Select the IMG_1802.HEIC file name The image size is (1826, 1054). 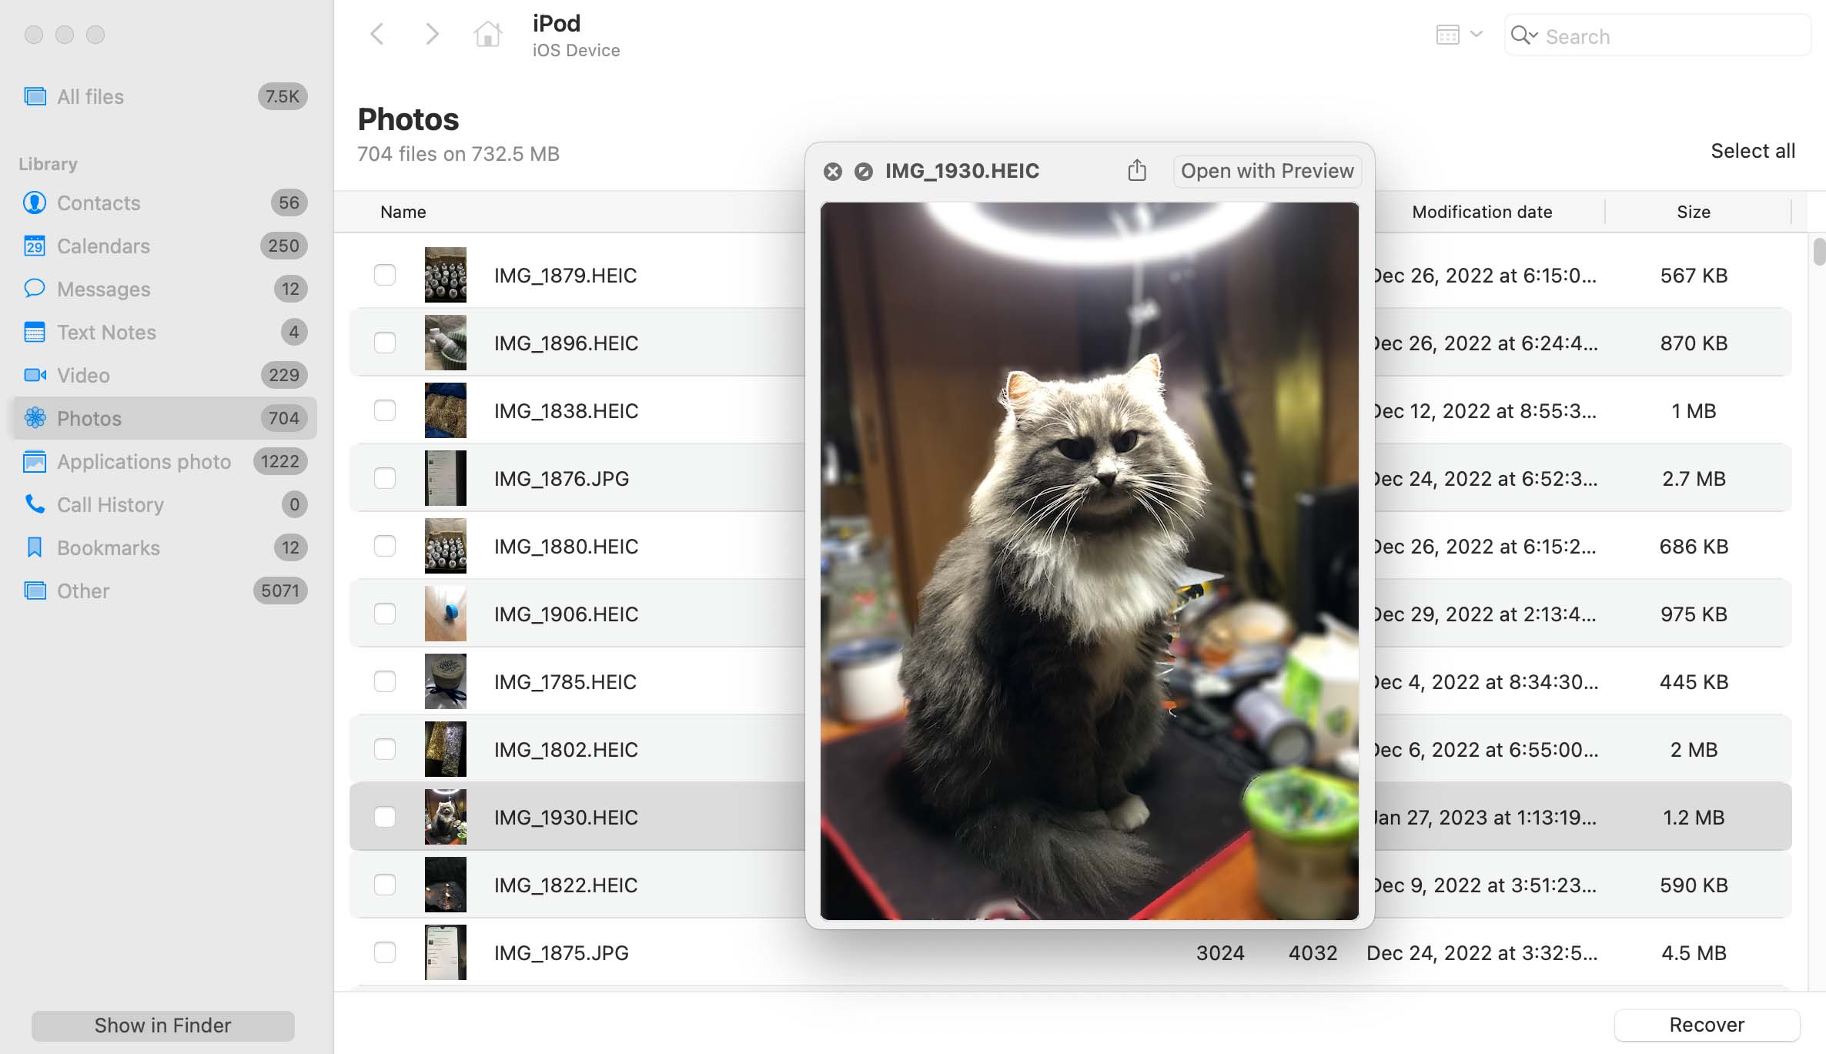click(566, 749)
